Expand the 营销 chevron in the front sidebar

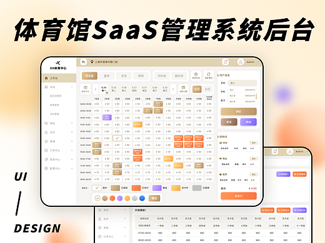72,141
